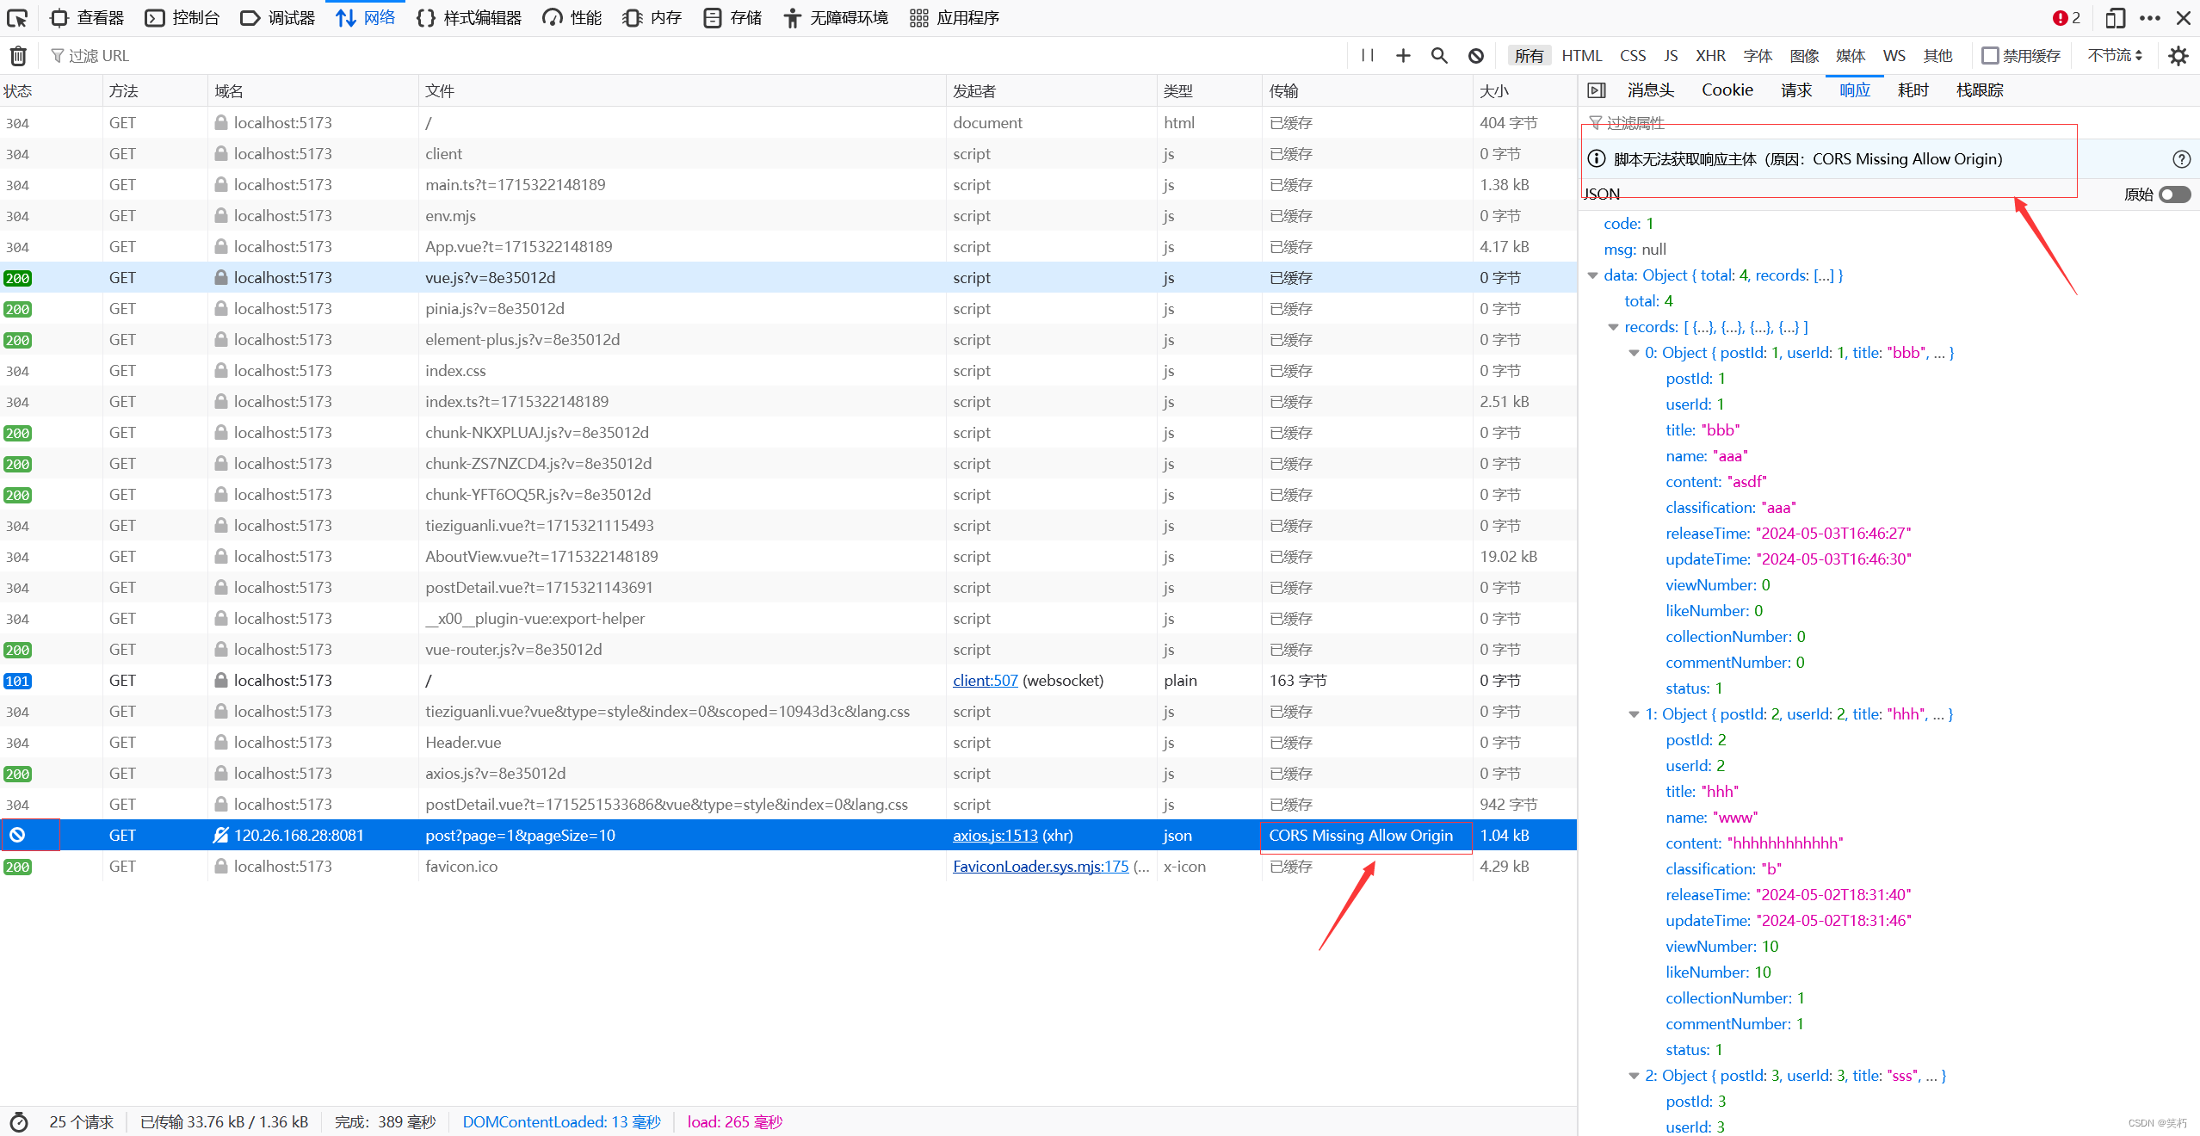Open network settings gear
Viewport: 2200px width, 1136px height.
coord(2178,56)
